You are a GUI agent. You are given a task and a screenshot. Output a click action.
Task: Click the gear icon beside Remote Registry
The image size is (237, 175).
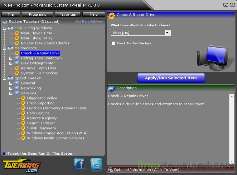pos(23,118)
